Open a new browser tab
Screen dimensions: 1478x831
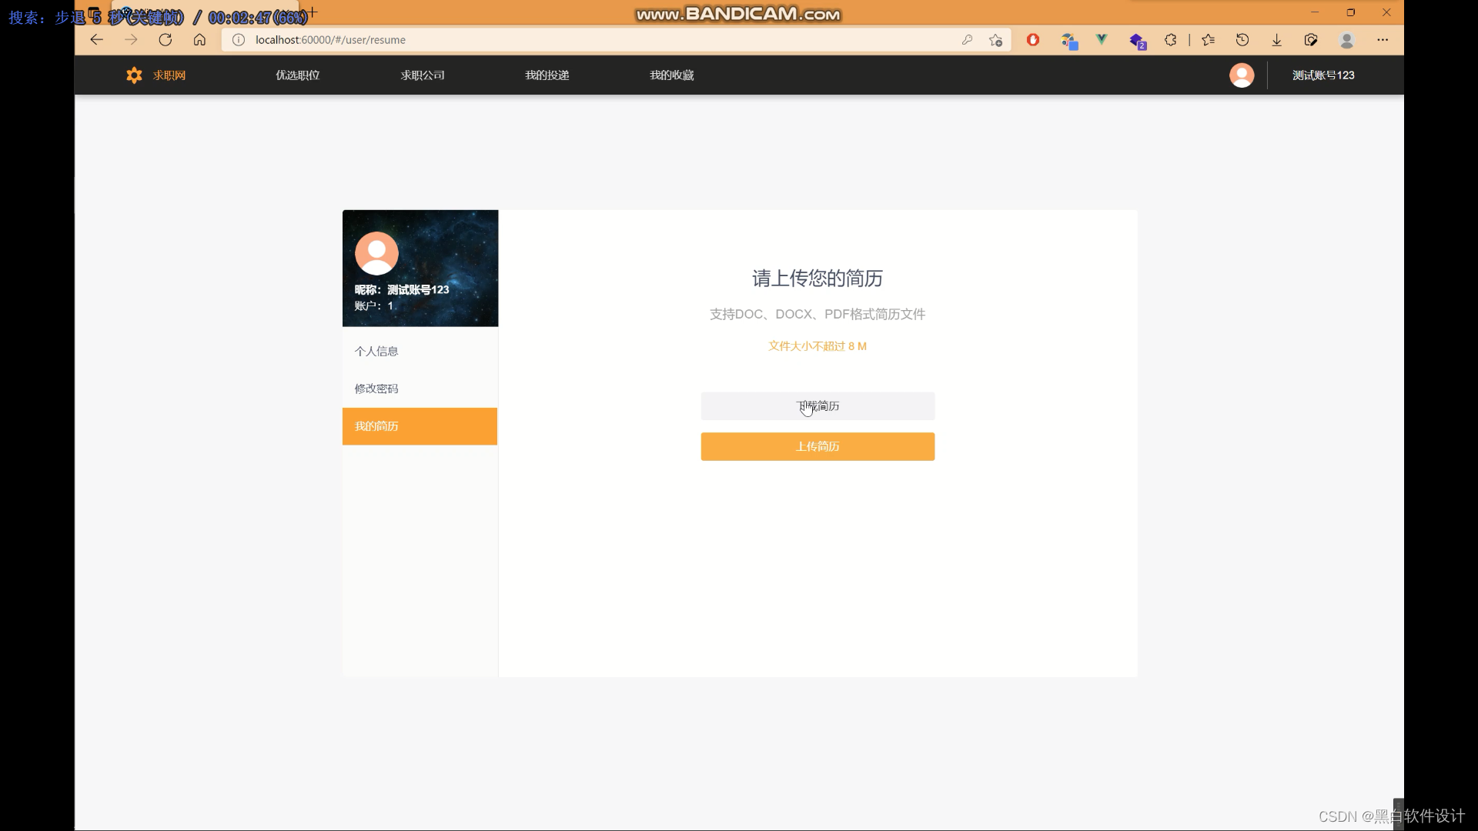(x=313, y=12)
